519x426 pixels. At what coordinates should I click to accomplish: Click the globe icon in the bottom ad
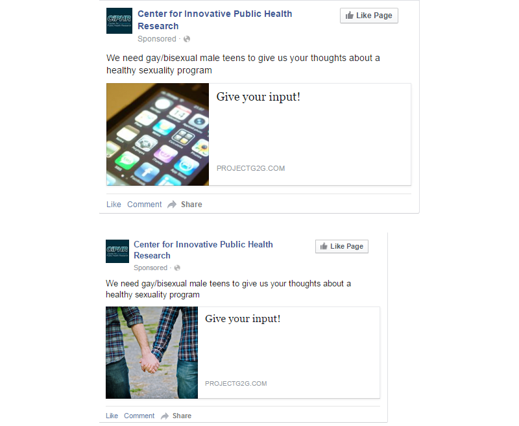pyautogui.click(x=177, y=268)
